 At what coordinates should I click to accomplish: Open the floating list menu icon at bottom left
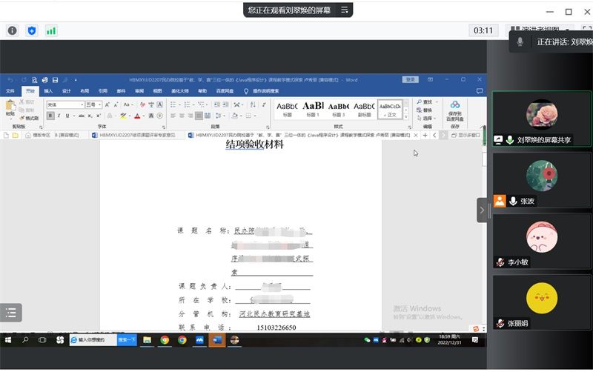(x=11, y=313)
